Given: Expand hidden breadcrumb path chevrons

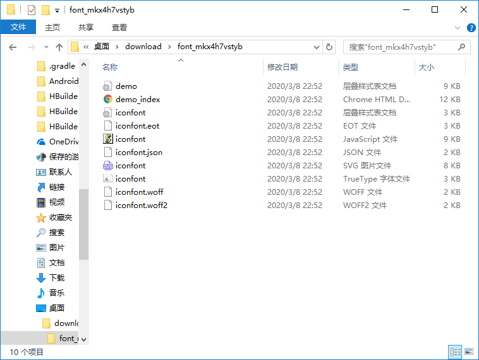Looking at the screenshot, I should [x=86, y=47].
